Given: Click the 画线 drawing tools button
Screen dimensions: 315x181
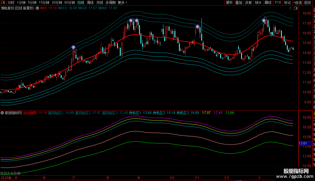Looking at the screenshot, I should pyautogui.click(x=268, y=3).
